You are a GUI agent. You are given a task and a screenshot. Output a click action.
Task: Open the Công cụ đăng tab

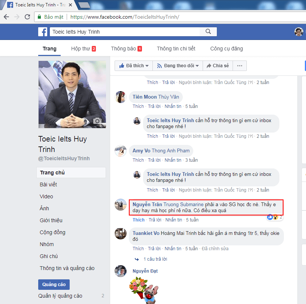pos(227,49)
